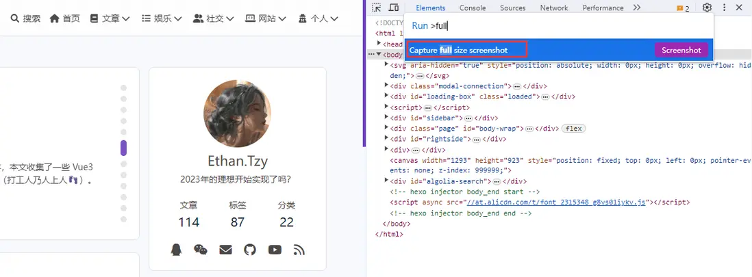Image resolution: width=752 pixels, height=277 pixels.
Task: Expand the rightside div node
Action: pos(386,138)
